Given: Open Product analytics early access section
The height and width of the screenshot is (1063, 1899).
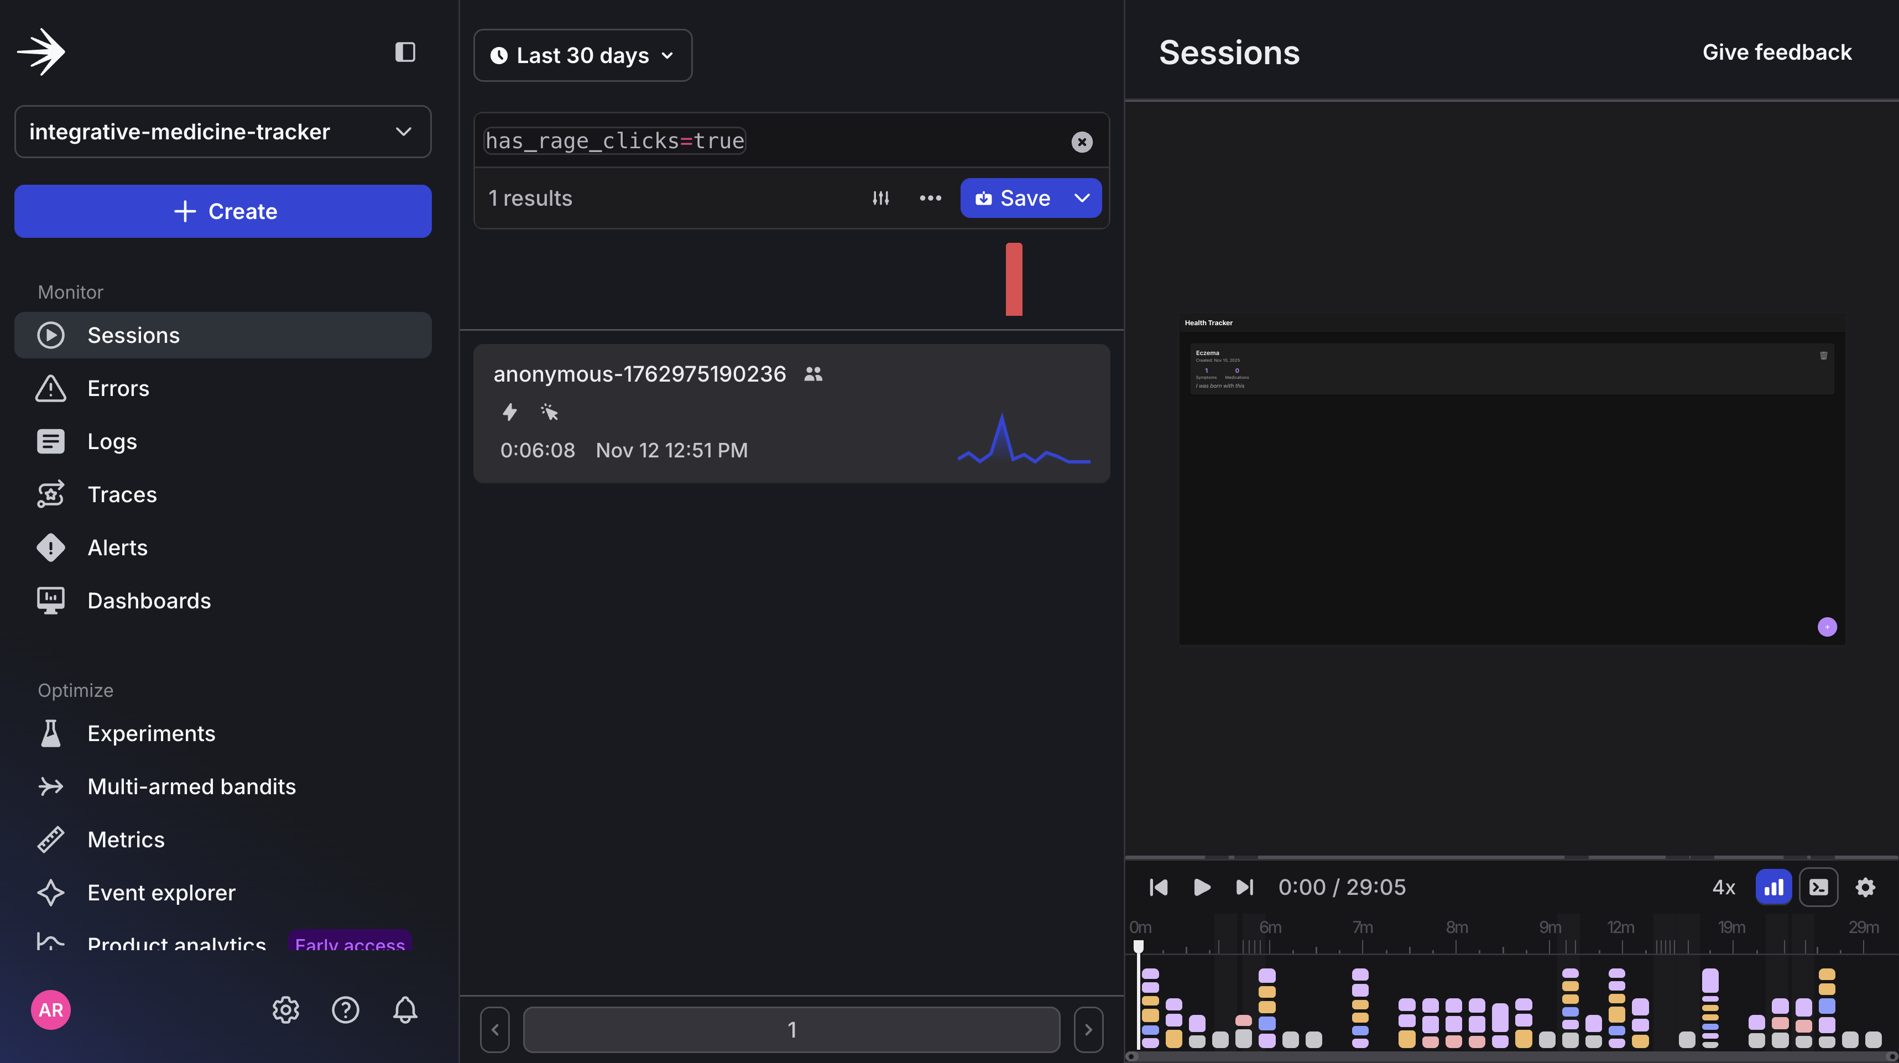Looking at the screenshot, I should coord(176,944).
